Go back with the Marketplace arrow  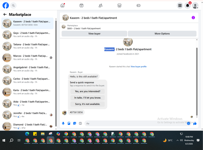click(x=5, y=15)
